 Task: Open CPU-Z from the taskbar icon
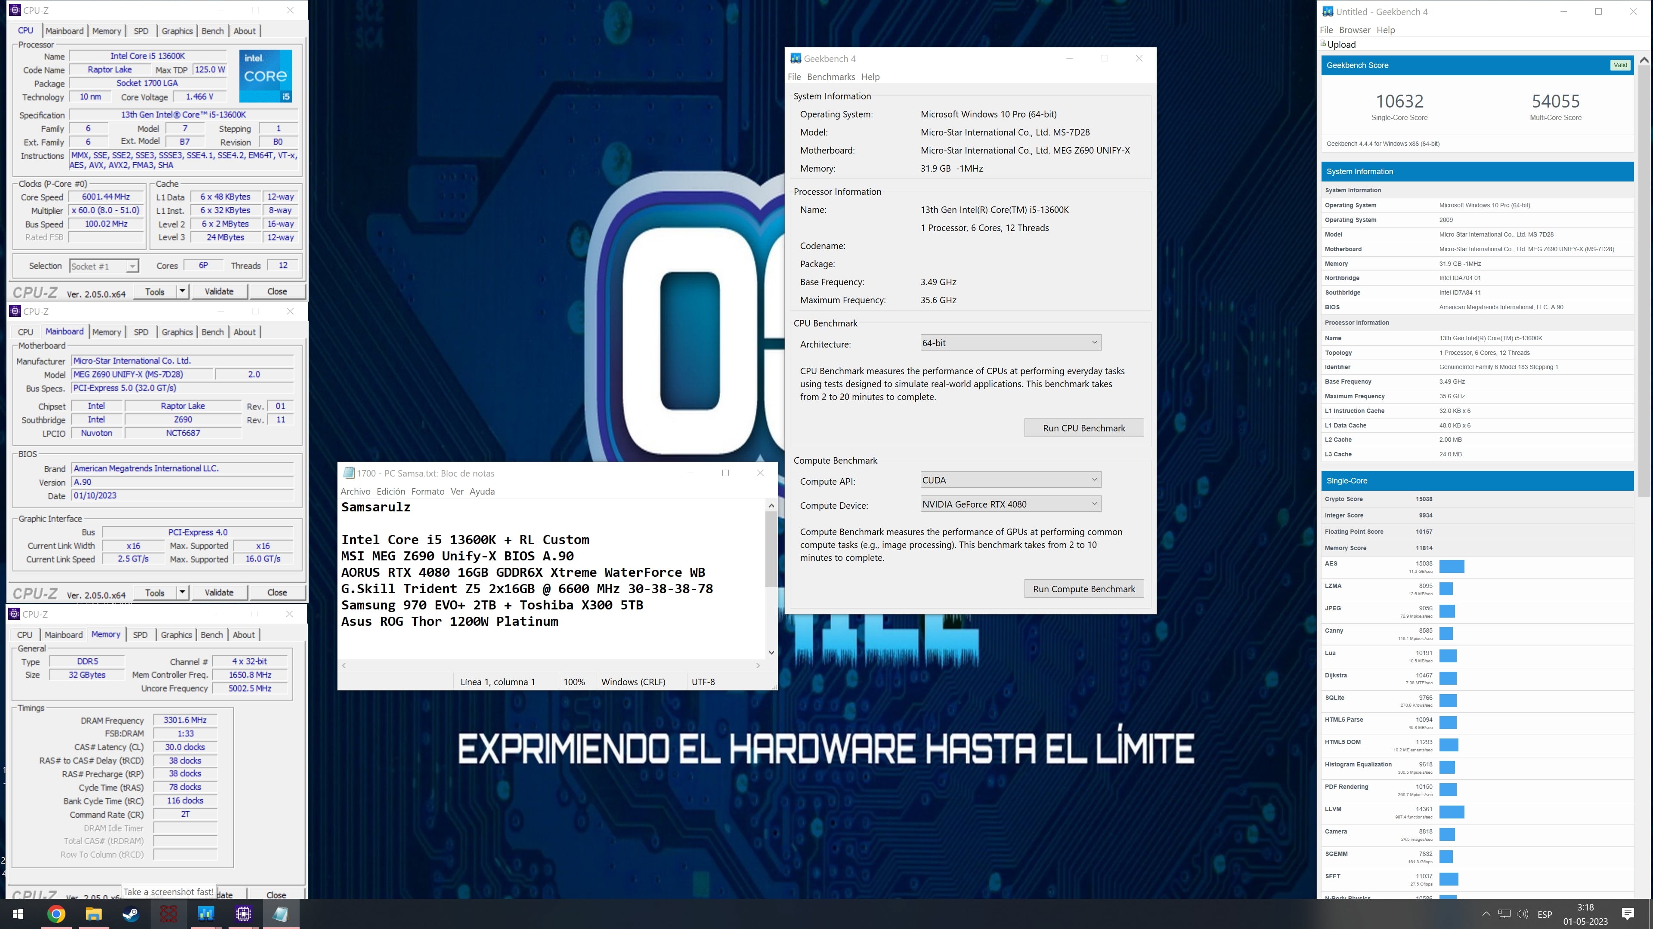[243, 914]
